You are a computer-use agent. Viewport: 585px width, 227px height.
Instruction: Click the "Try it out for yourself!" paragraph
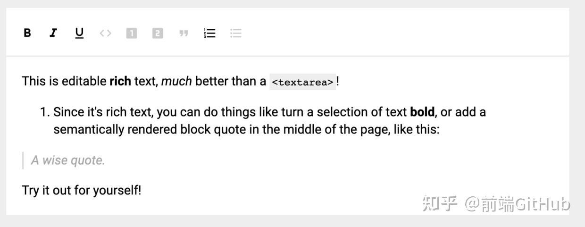82,191
